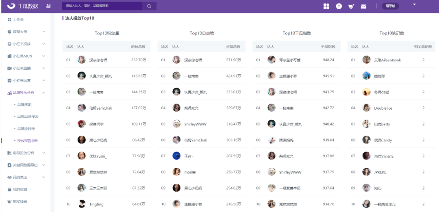
Task: Open the help question mark icon
Action: pos(339,6)
